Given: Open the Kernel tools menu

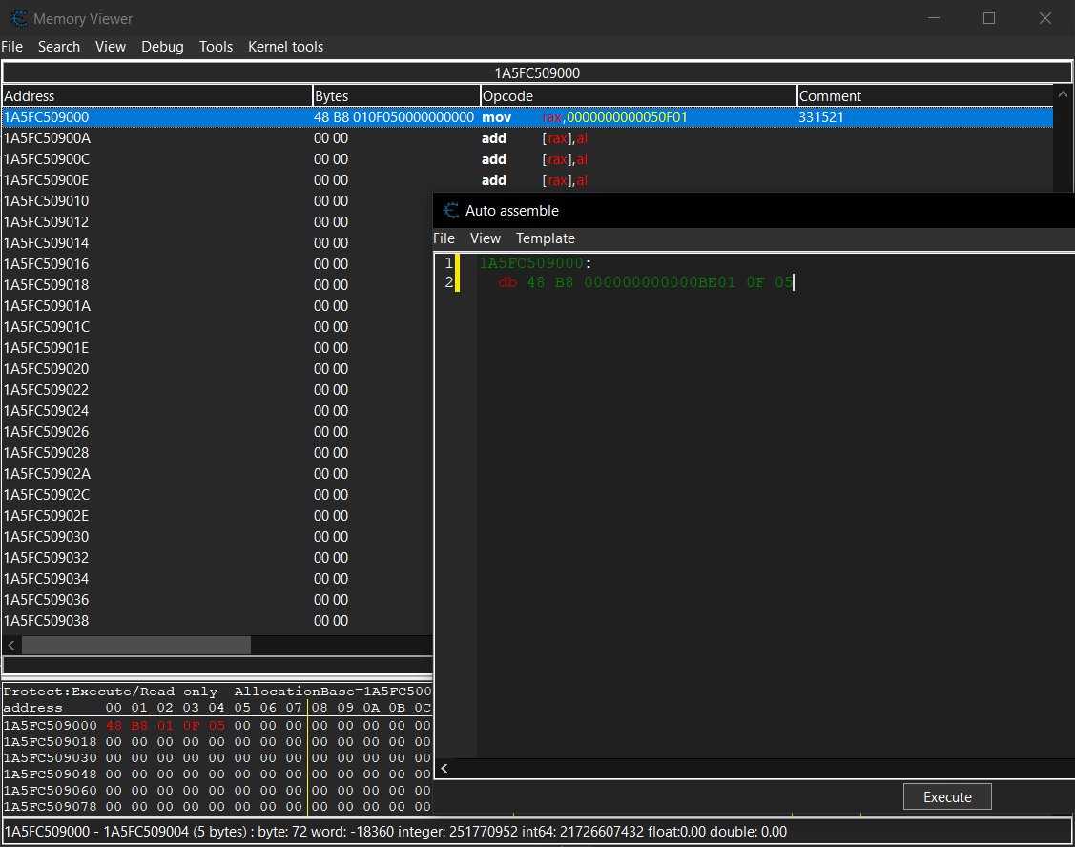Looking at the screenshot, I should (285, 46).
